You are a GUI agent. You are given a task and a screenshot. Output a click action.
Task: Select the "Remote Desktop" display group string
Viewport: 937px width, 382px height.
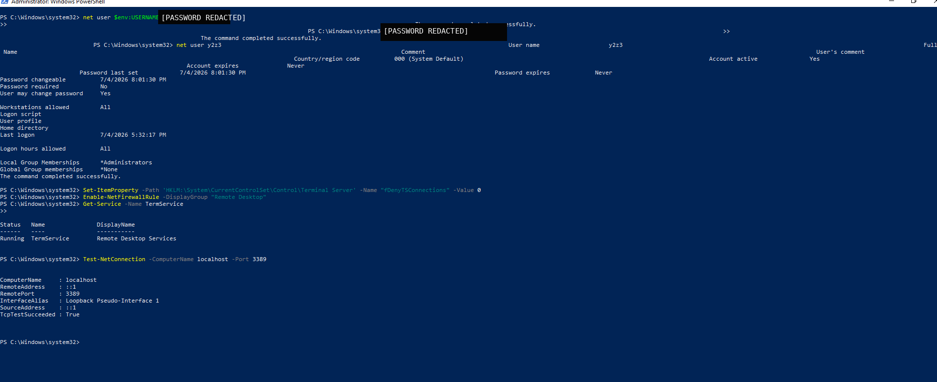pyautogui.click(x=239, y=197)
